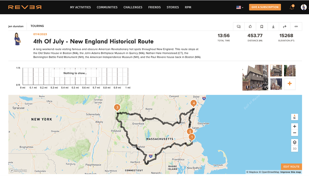The image size is (309, 176).
Task: Go to My Activities in navigation
Action: pos(80,7)
